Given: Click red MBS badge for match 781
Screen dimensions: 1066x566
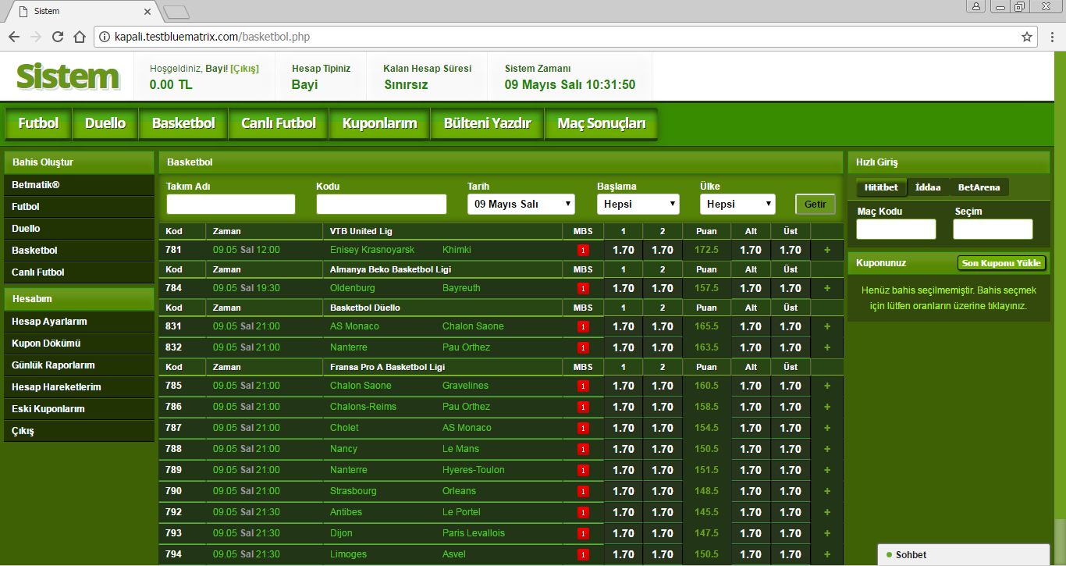Looking at the screenshot, I should (583, 250).
